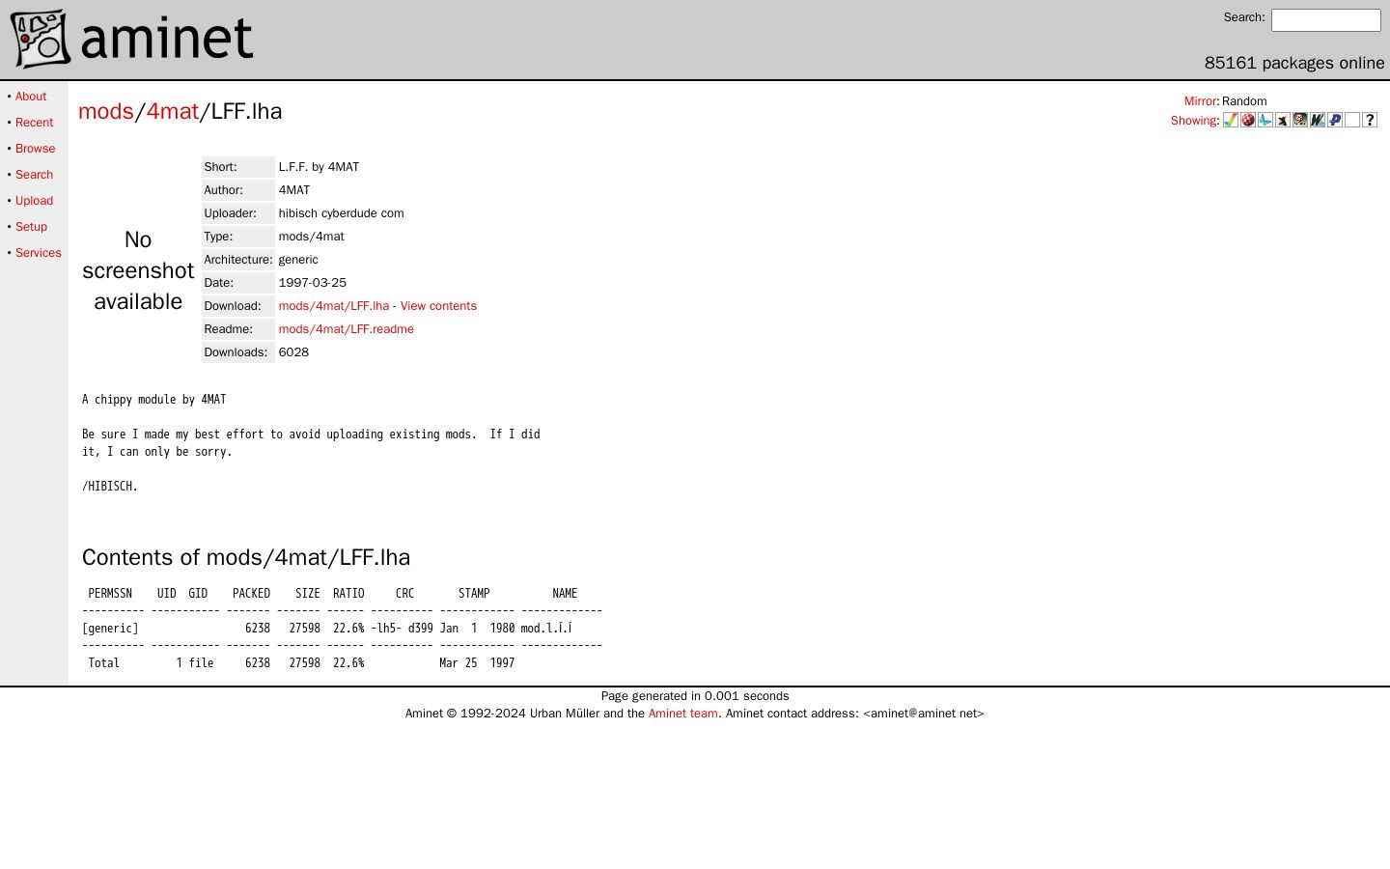The width and height of the screenshot is (1390, 869).
Task: Select the A chippy module by 4MAT line
Action: click(154, 400)
